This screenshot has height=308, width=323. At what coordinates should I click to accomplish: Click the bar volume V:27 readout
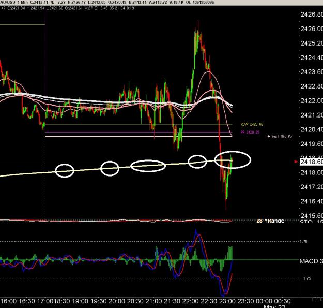click(x=88, y=8)
